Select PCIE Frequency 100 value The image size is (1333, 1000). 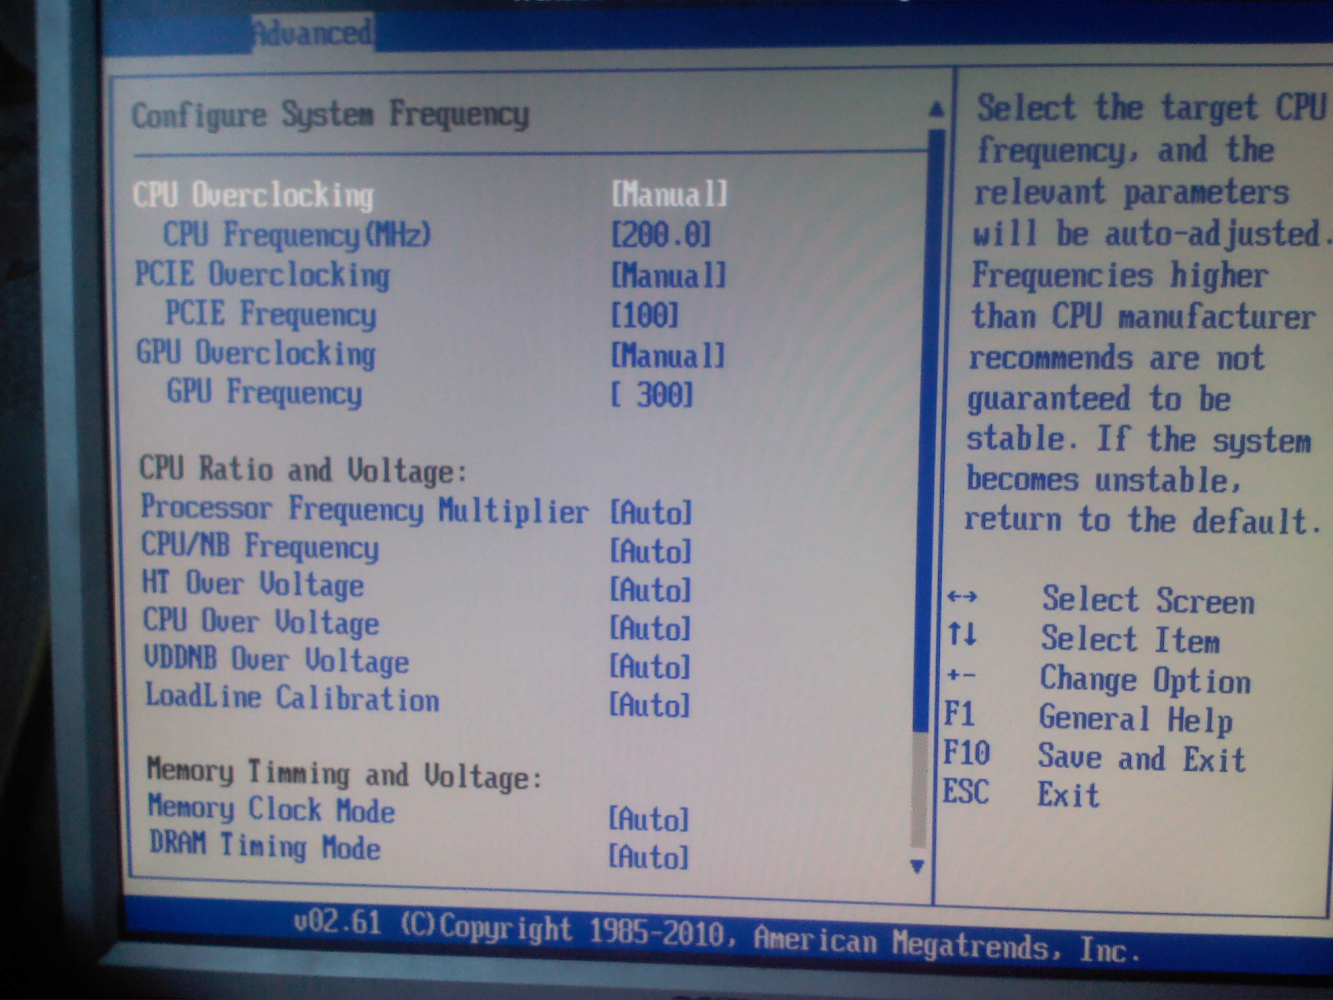(x=645, y=315)
